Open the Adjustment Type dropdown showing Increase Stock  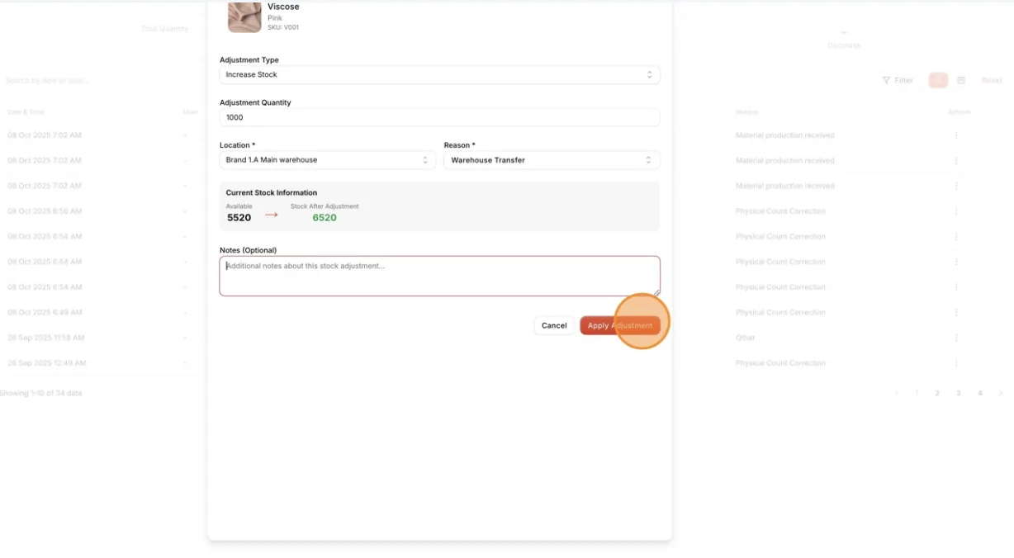[439, 74]
